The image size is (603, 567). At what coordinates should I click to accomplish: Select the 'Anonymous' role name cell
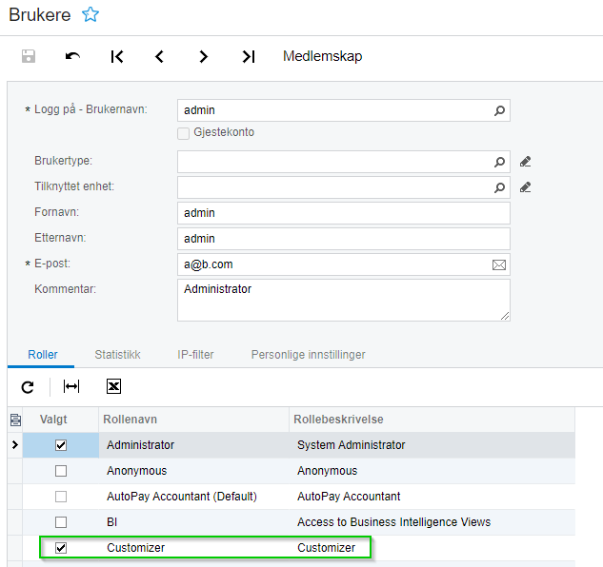[x=193, y=471]
